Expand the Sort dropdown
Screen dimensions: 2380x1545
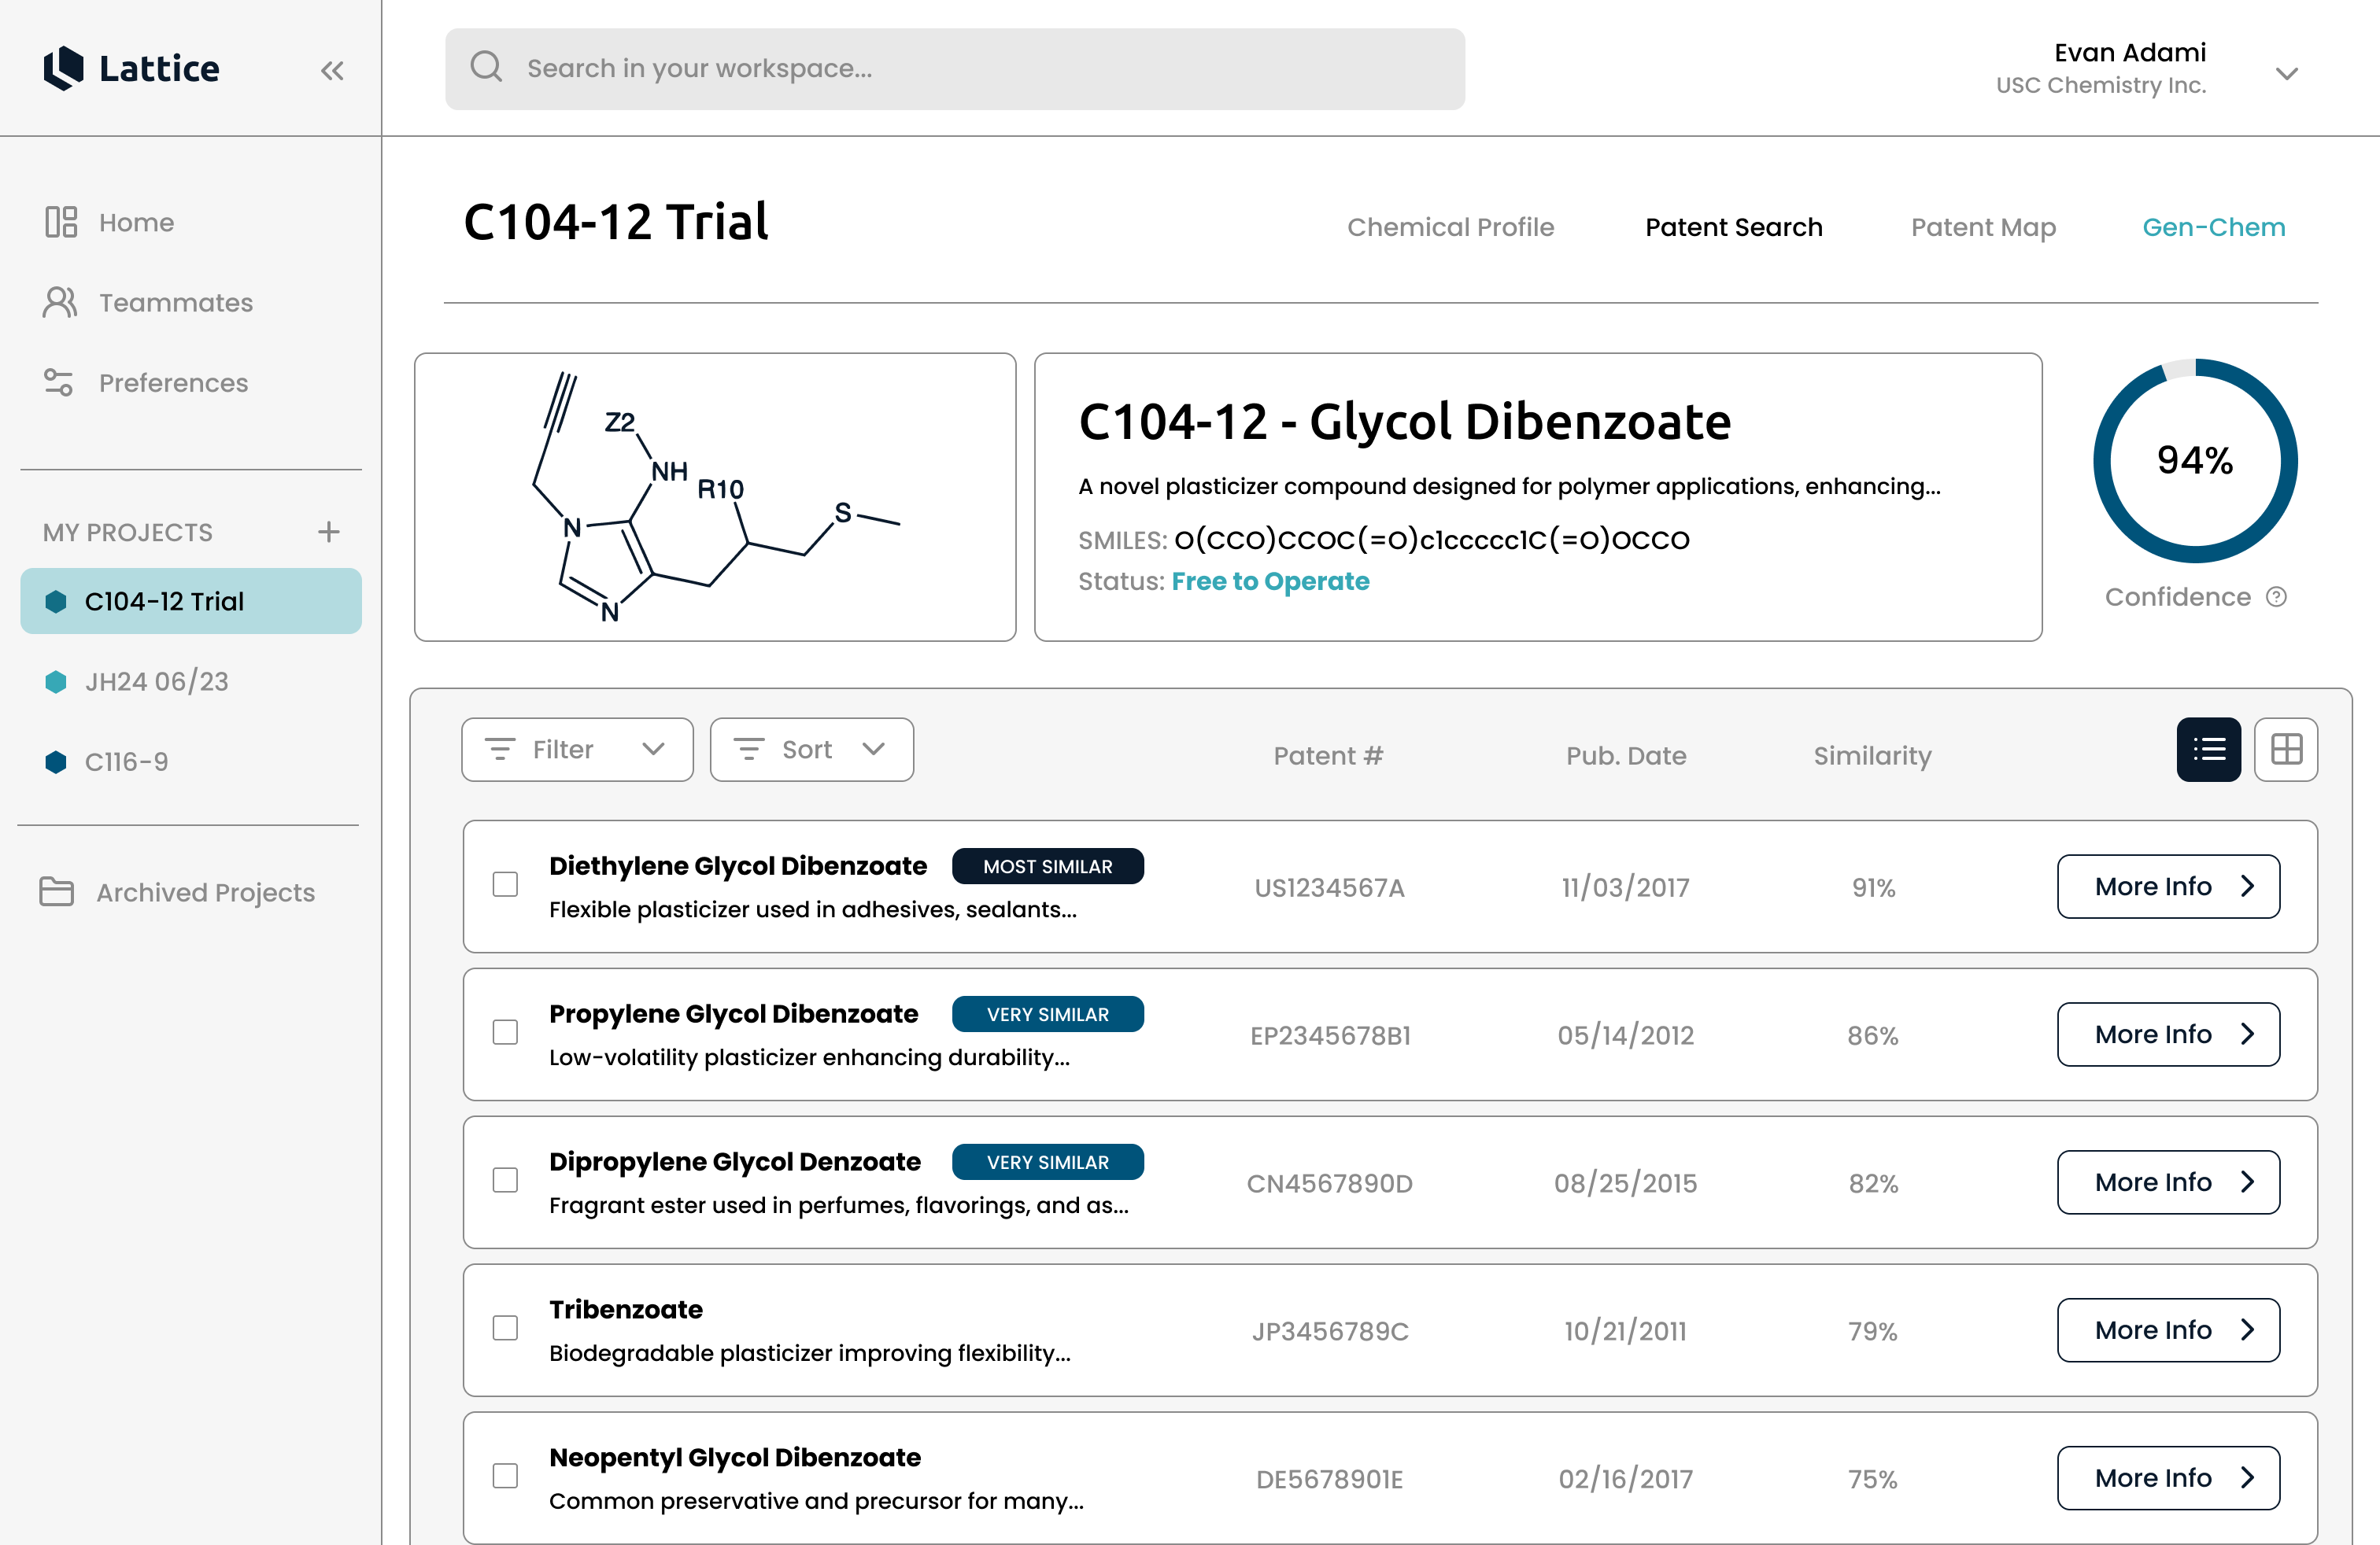[x=811, y=750]
